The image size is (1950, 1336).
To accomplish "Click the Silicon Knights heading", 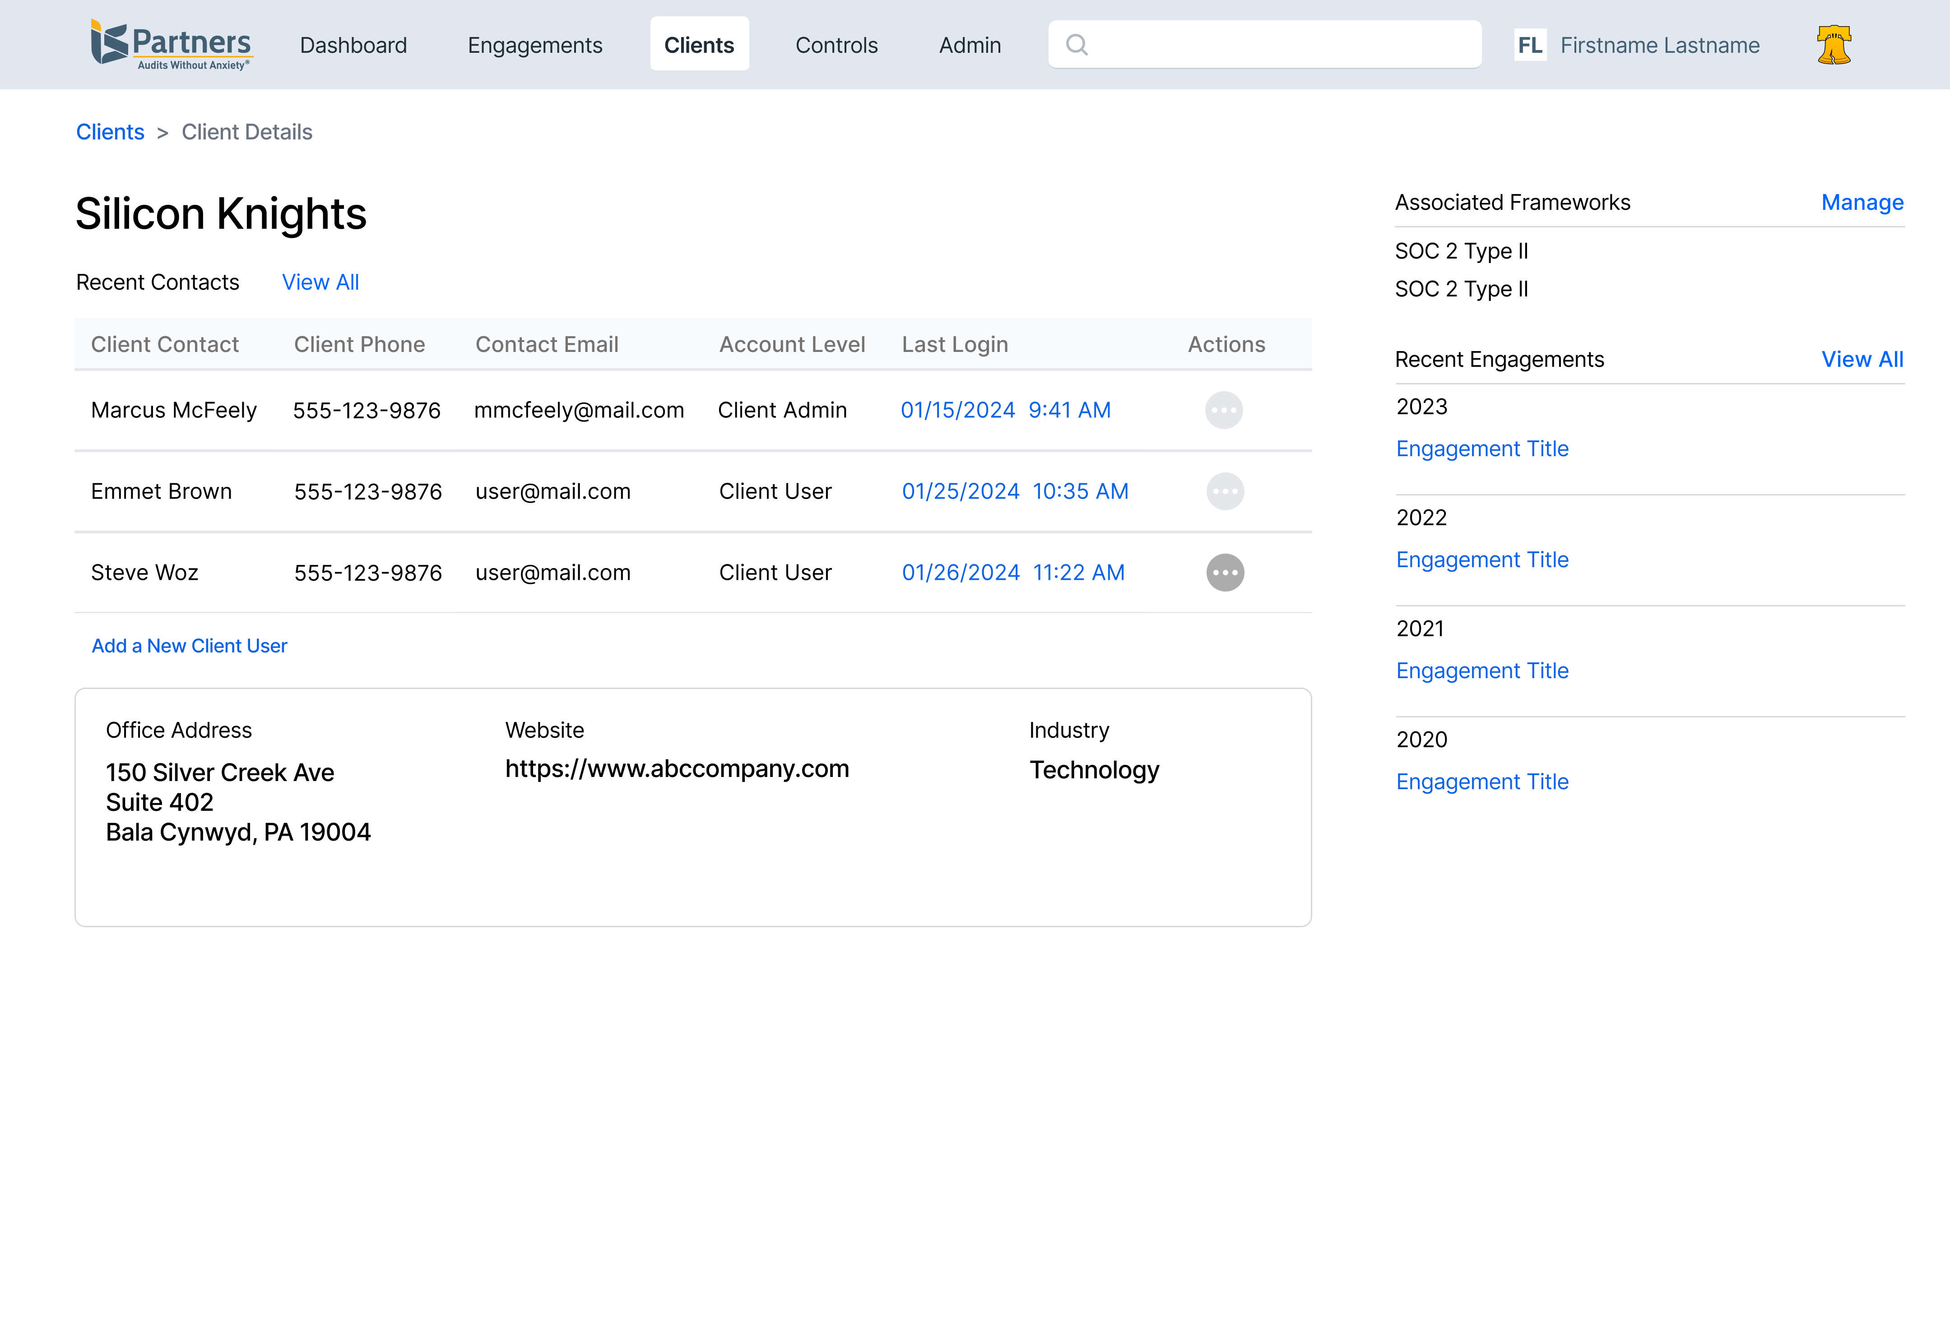I will click(221, 214).
